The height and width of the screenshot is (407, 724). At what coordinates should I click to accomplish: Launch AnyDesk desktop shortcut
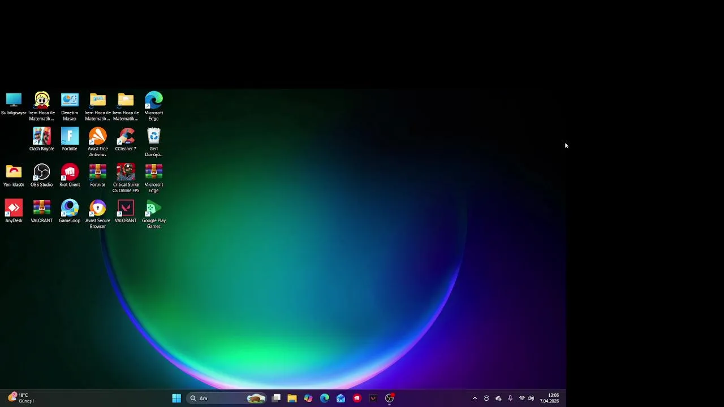14,211
